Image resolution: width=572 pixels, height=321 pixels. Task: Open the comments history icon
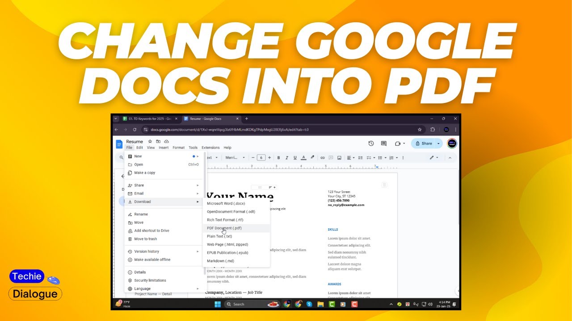[x=383, y=144]
